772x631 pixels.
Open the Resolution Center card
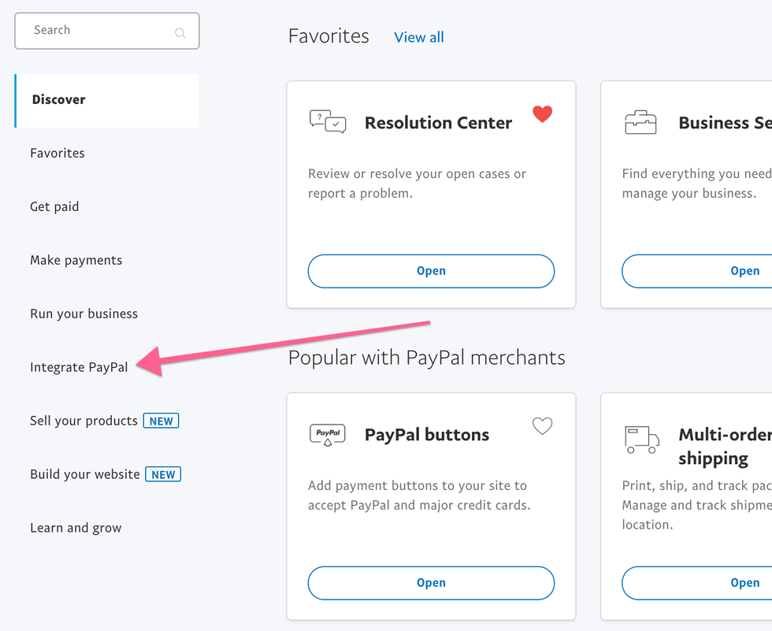tap(431, 271)
